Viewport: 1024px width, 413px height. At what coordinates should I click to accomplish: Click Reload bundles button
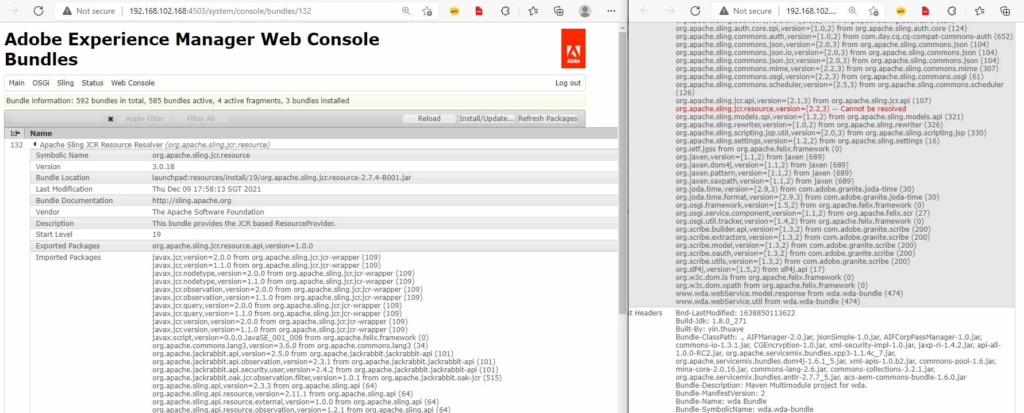pyautogui.click(x=429, y=119)
